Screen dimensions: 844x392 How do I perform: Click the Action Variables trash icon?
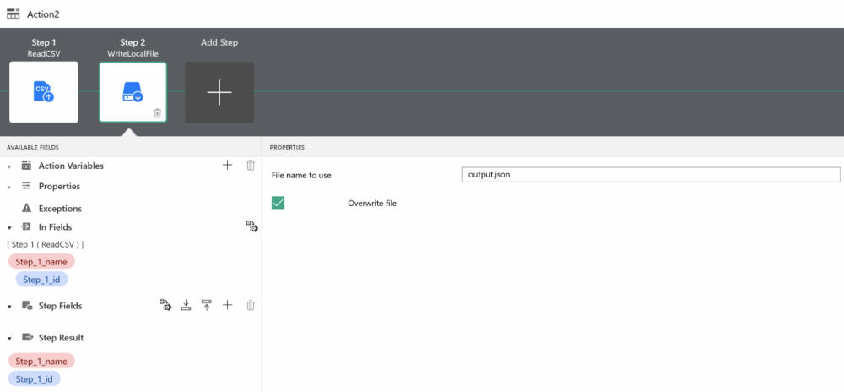coord(251,166)
